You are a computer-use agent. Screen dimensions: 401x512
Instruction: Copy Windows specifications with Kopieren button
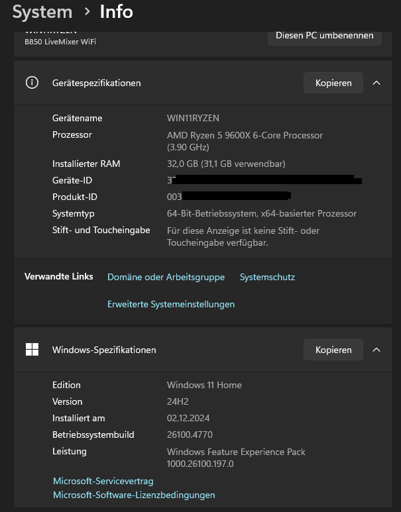(333, 350)
